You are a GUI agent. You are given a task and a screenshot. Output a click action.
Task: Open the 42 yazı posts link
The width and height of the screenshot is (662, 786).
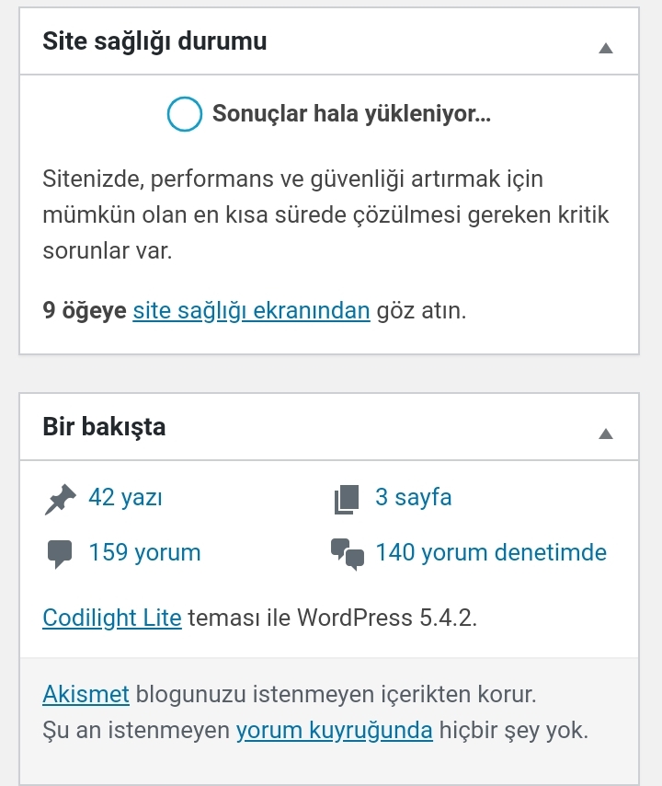[125, 497]
